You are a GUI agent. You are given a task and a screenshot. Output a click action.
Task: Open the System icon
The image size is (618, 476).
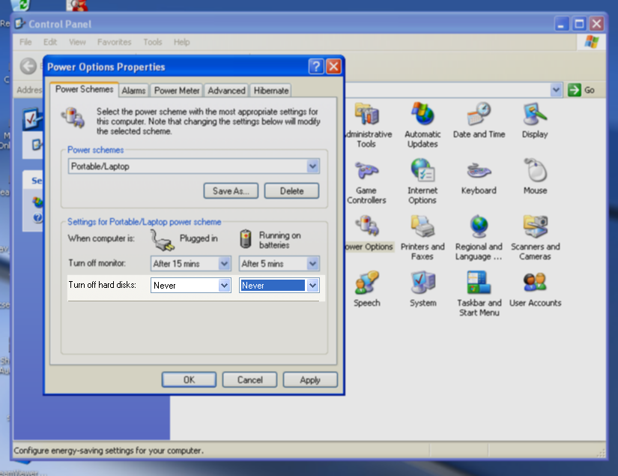click(x=423, y=289)
